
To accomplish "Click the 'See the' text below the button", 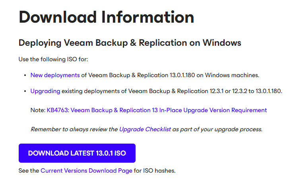I will (x=29, y=171).
